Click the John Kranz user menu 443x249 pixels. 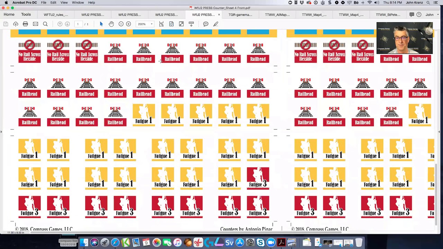coord(414,2)
